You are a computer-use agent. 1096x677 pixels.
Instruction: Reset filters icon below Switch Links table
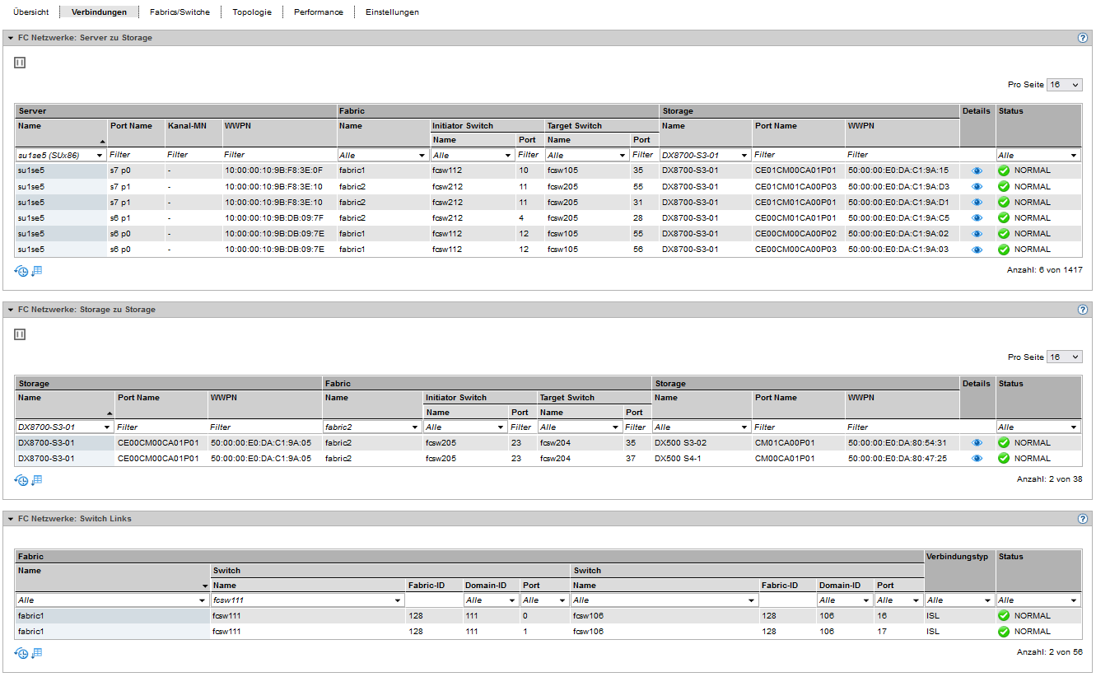[x=21, y=653]
